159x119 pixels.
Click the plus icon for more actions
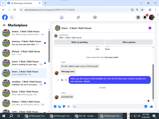(x=55, y=106)
